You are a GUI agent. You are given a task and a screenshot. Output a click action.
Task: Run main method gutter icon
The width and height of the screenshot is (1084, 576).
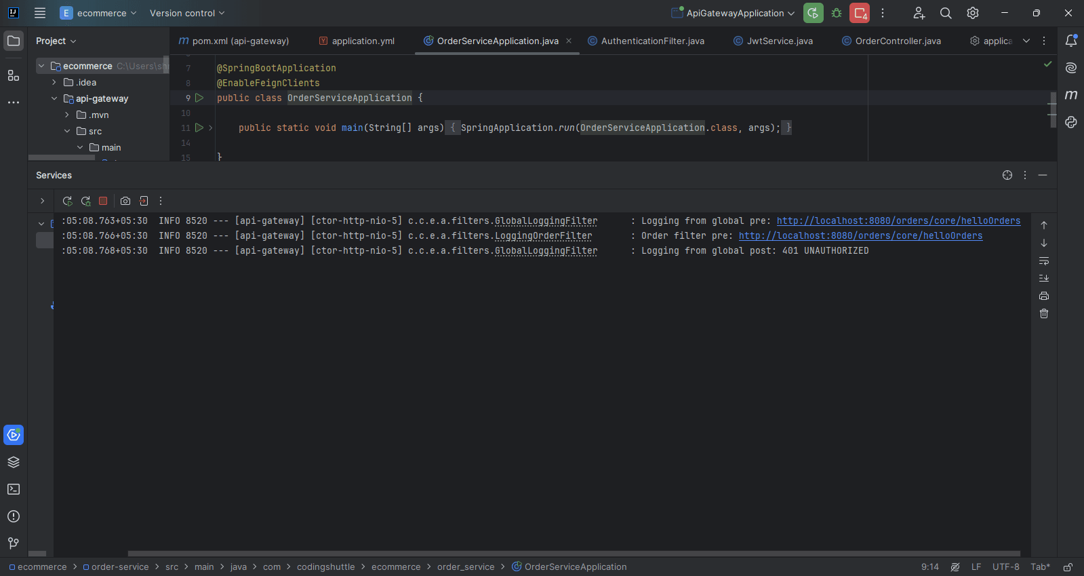[199, 128]
